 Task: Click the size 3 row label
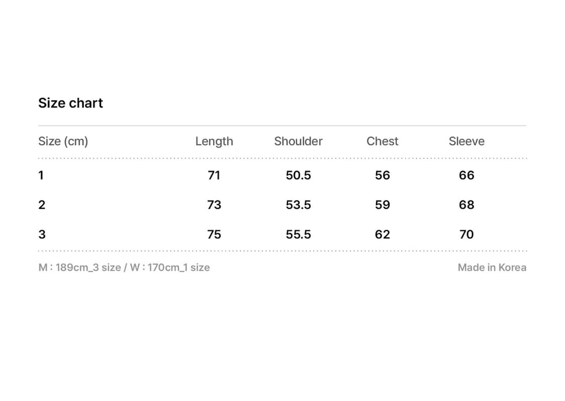click(42, 234)
